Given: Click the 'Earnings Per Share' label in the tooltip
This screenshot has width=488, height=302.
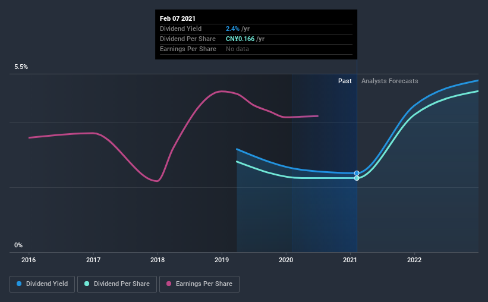Looking at the screenshot, I should tap(188, 49).
